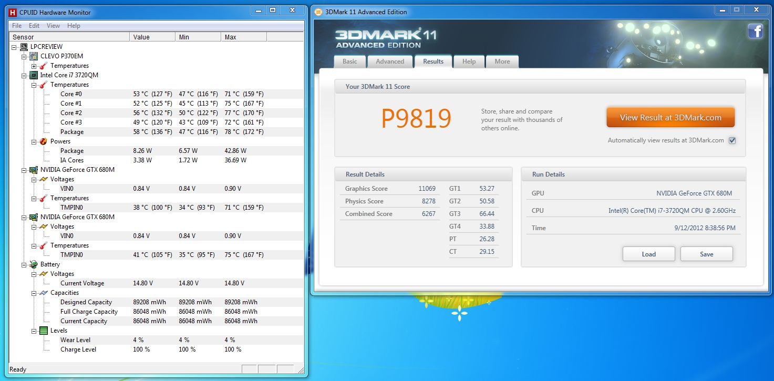Screen dimensions: 774x381
Task: Click the green Levels icon
Action: pos(44,331)
